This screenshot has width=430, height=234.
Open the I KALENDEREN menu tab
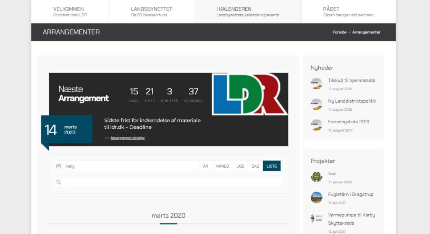pos(248,11)
